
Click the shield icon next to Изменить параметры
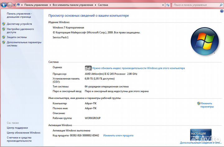point(198,103)
